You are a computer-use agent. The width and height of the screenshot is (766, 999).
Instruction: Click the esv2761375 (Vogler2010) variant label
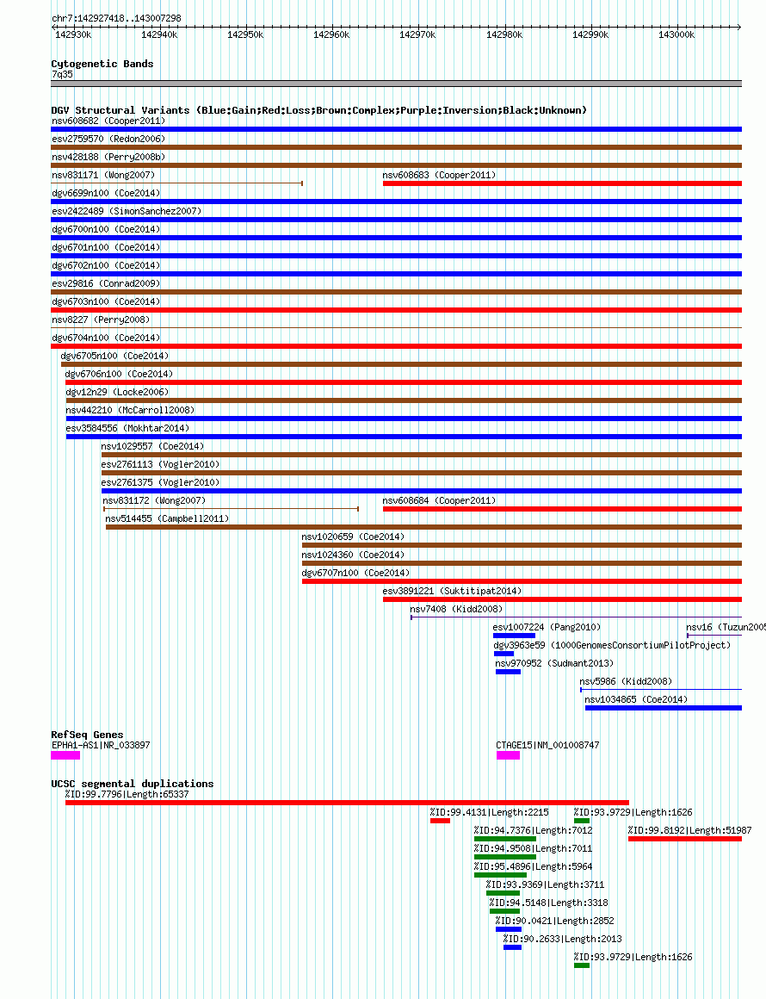pos(160,482)
